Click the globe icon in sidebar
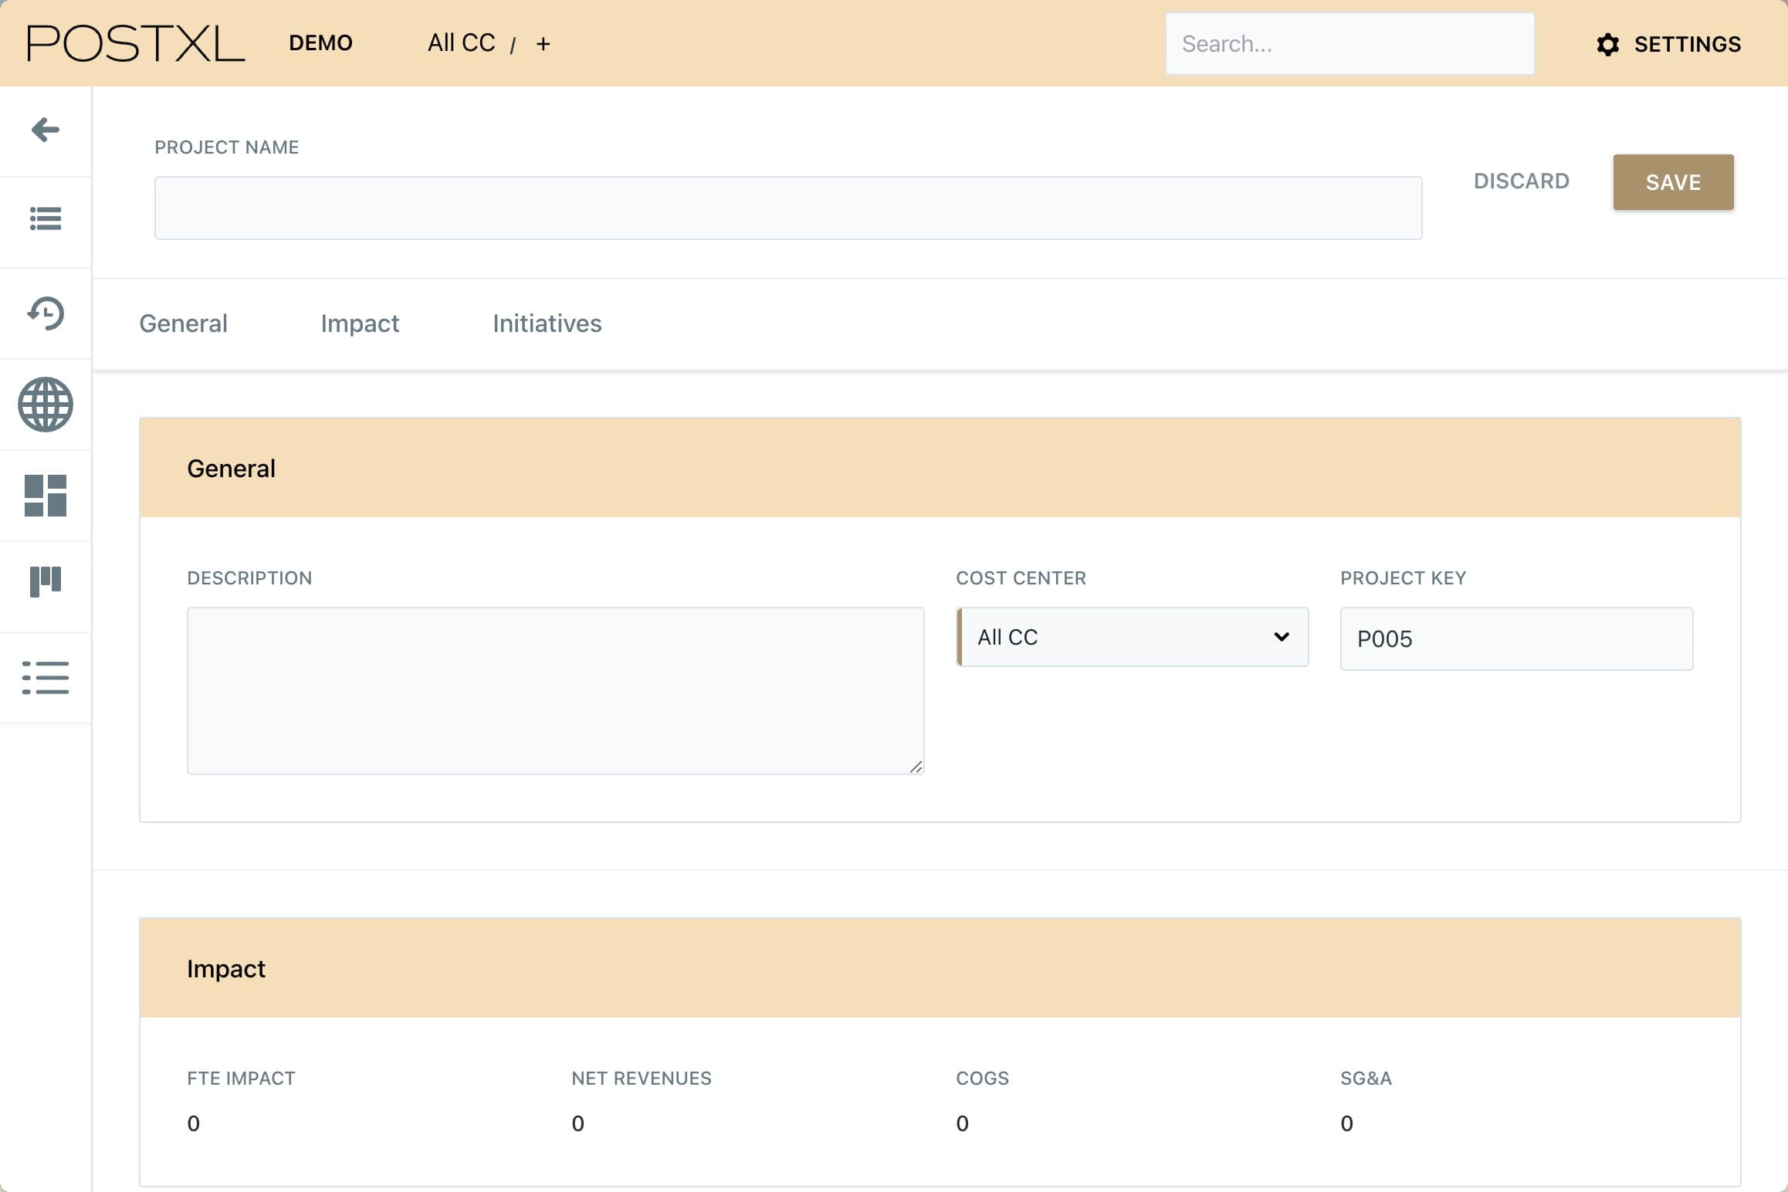Viewport: 1788px width, 1192px height. pyautogui.click(x=46, y=405)
